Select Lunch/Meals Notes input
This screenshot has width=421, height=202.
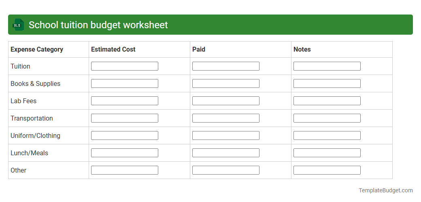coord(327,153)
